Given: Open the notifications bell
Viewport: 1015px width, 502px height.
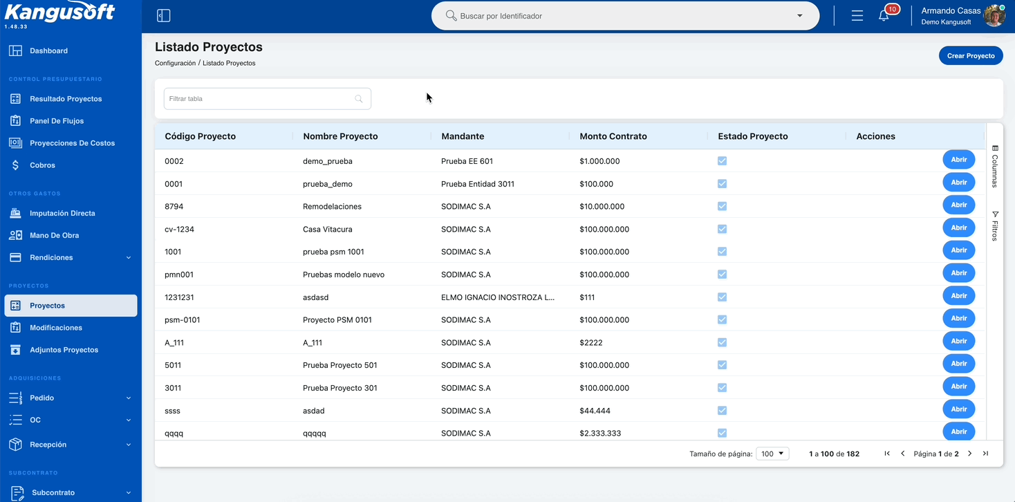Looking at the screenshot, I should click(x=884, y=16).
